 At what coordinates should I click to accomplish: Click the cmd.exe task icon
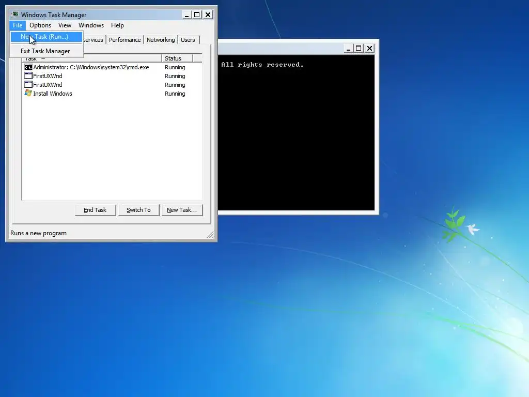28,67
